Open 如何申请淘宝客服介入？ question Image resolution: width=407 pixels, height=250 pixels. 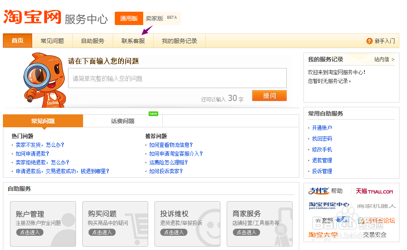pyautogui.click(x=176, y=154)
